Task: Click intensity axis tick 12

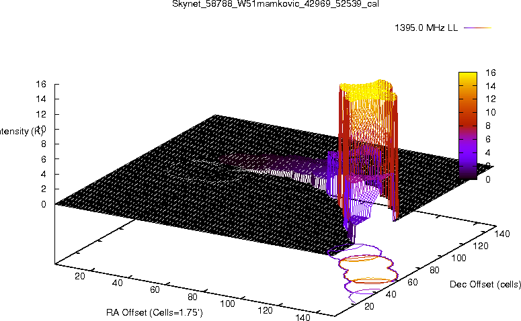Action: (41, 114)
